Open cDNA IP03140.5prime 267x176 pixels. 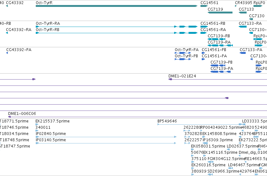tap(106, 143)
